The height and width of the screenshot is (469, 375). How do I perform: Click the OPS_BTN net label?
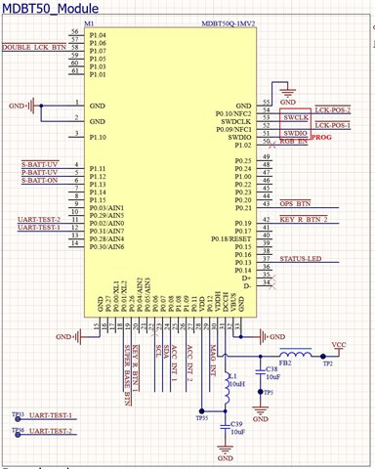click(x=295, y=203)
